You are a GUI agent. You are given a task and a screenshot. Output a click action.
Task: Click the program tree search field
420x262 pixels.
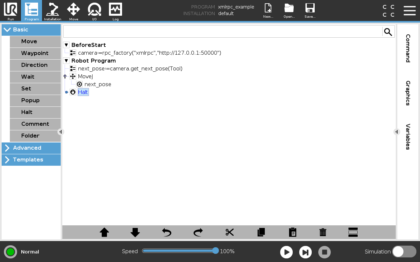click(x=223, y=32)
